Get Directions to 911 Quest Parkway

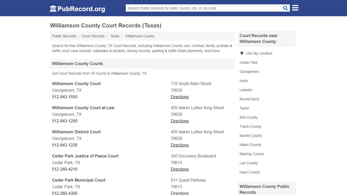pyautogui.click(x=180, y=193)
